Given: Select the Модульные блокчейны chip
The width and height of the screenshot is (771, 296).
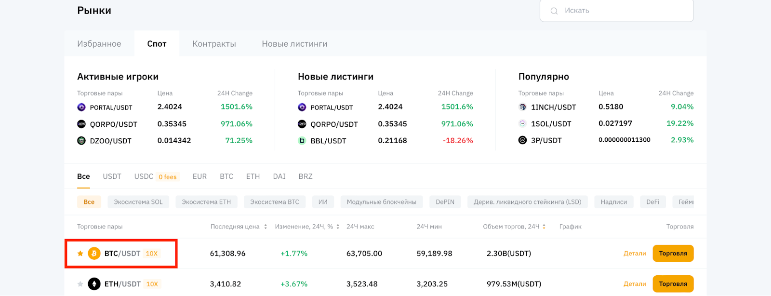Looking at the screenshot, I should (382, 202).
